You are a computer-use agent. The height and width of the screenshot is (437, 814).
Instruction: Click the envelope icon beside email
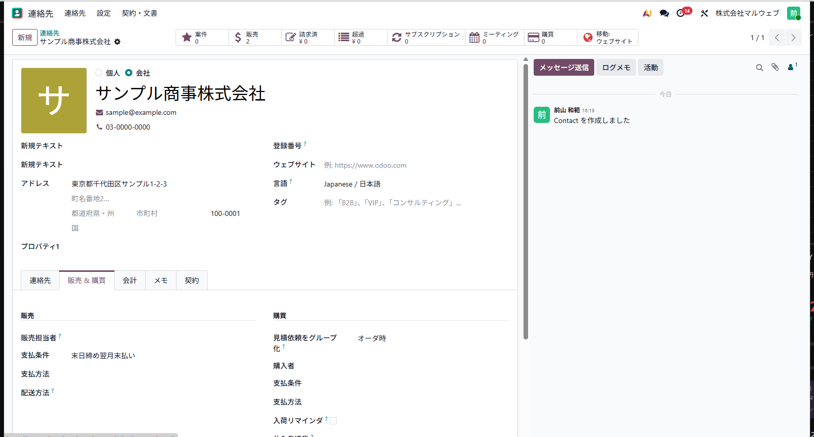coord(99,113)
